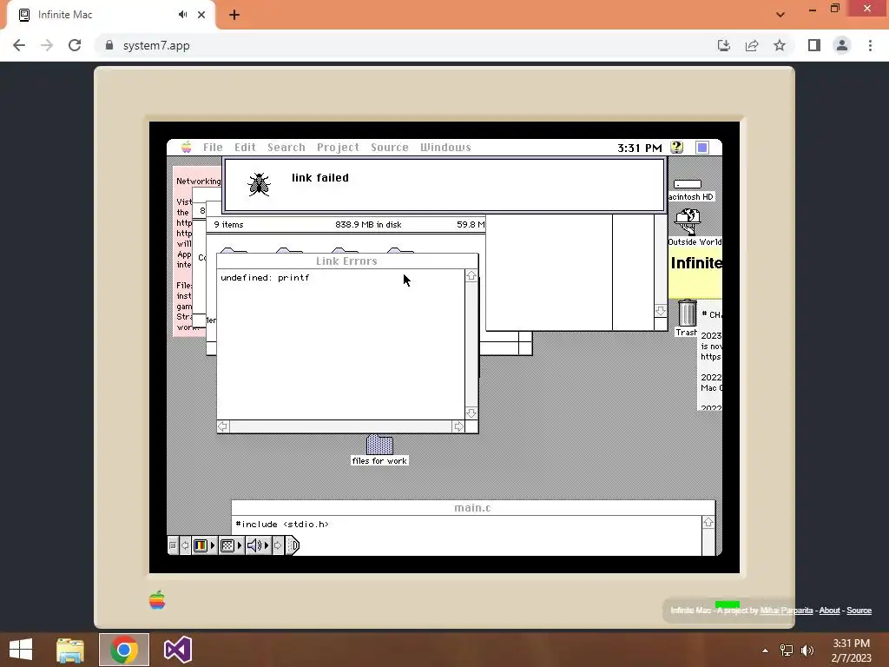Click Link Errors scroll up arrow

pyautogui.click(x=471, y=276)
